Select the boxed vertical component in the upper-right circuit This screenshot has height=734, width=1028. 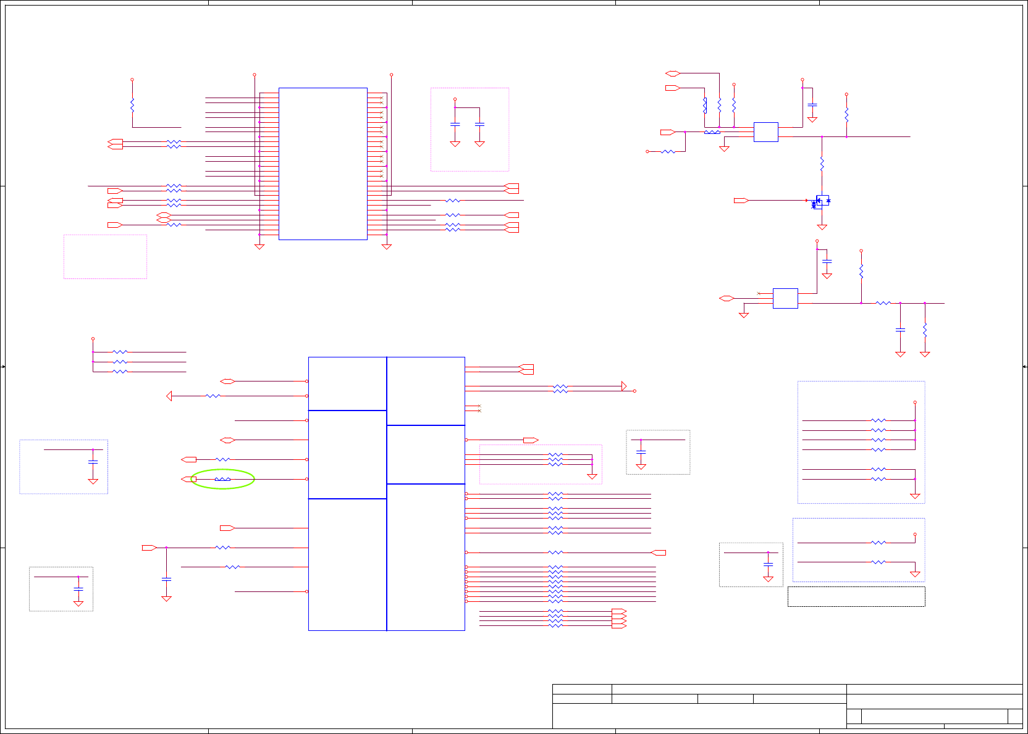coord(704,105)
